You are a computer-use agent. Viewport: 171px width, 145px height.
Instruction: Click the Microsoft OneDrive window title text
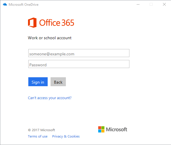pos(24,5)
